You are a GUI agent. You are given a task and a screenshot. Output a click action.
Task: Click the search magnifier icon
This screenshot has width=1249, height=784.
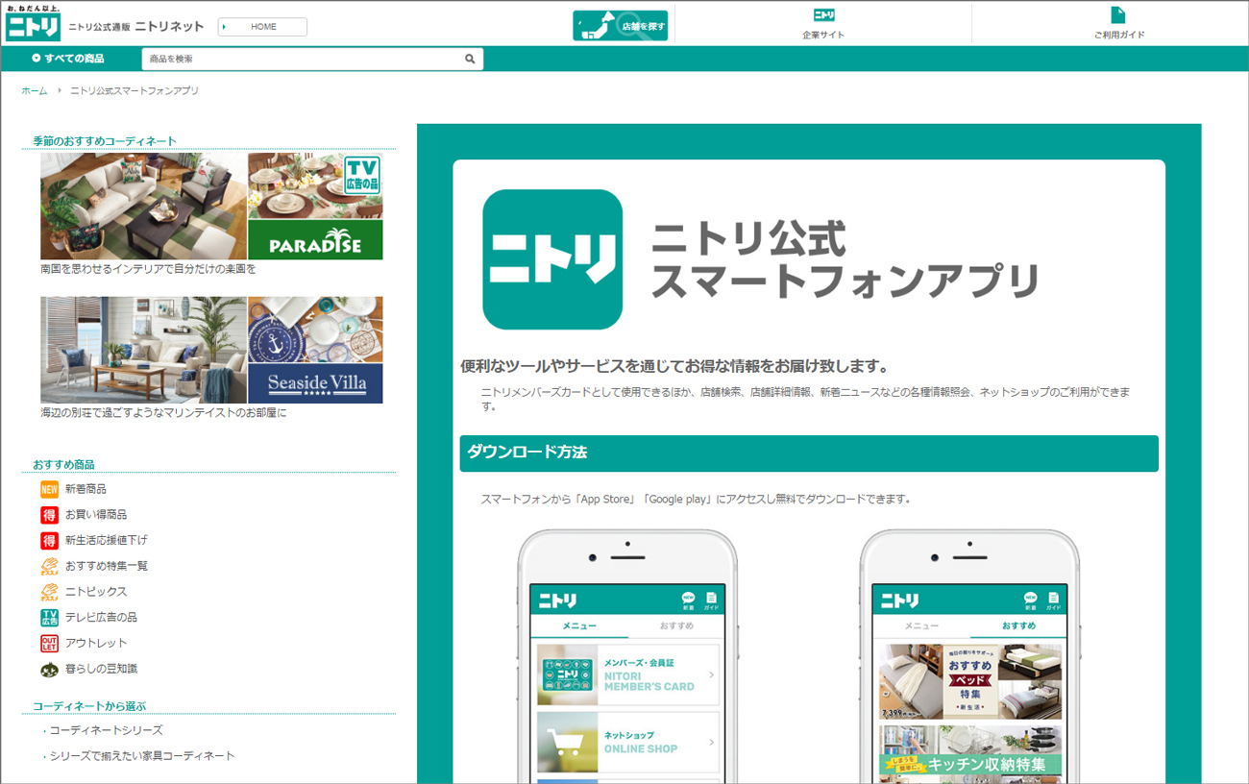pyautogui.click(x=470, y=59)
